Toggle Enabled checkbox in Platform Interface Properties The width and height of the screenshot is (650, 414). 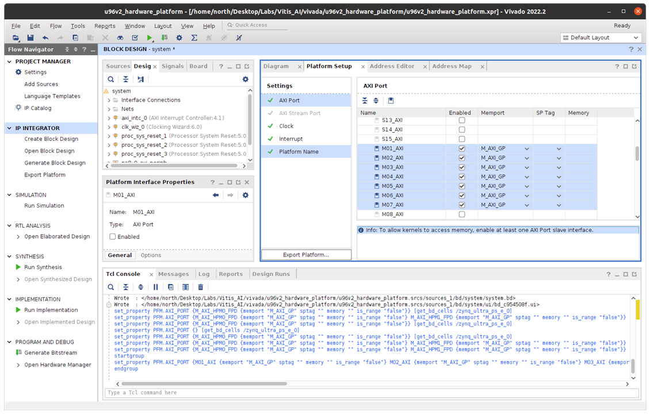[112, 237]
